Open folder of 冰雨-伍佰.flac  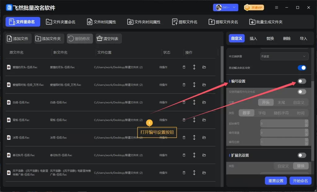[204, 137]
